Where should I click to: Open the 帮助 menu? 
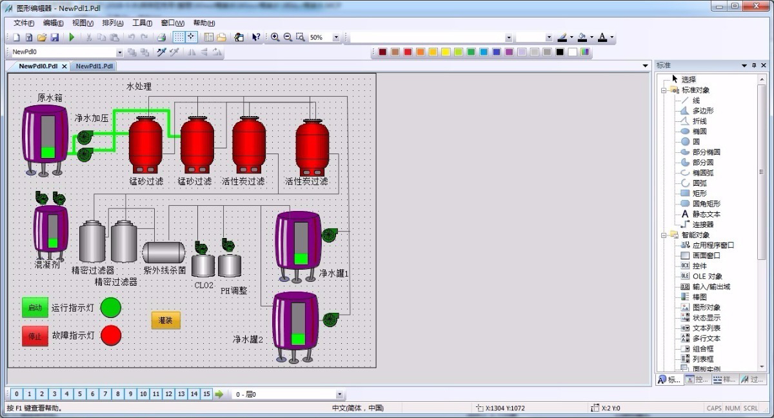click(x=204, y=23)
